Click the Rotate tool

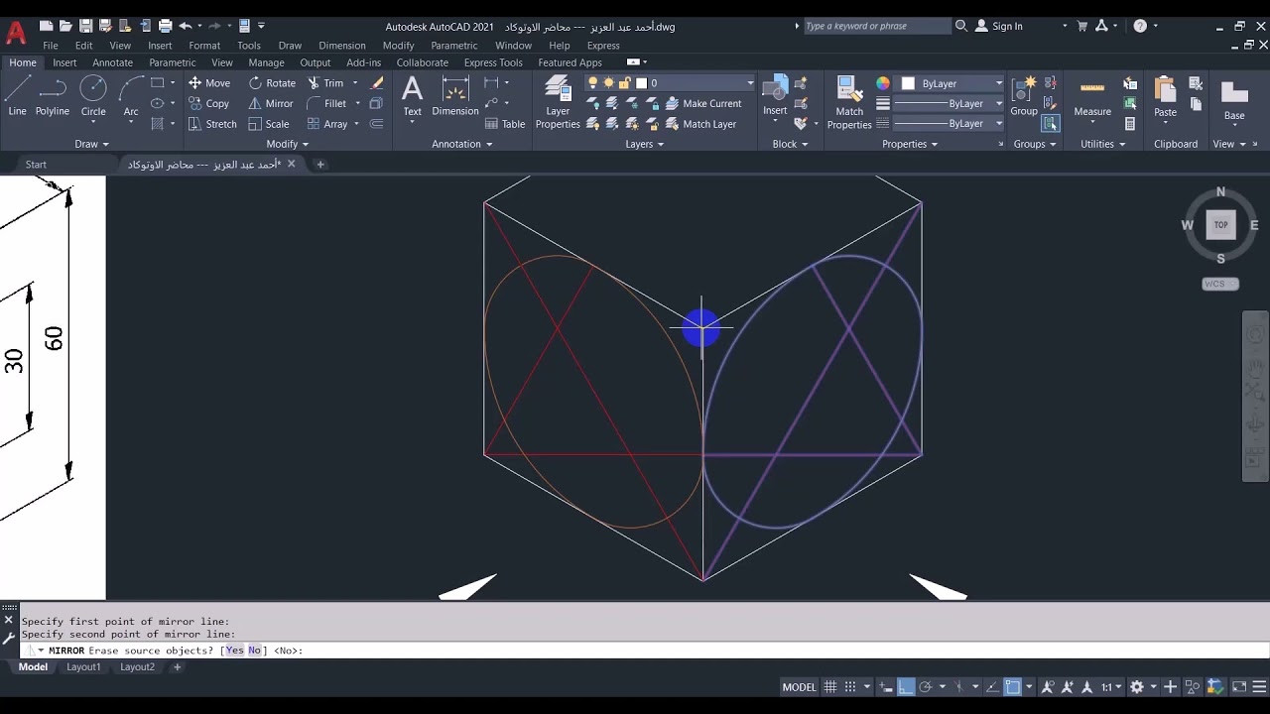point(272,83)
